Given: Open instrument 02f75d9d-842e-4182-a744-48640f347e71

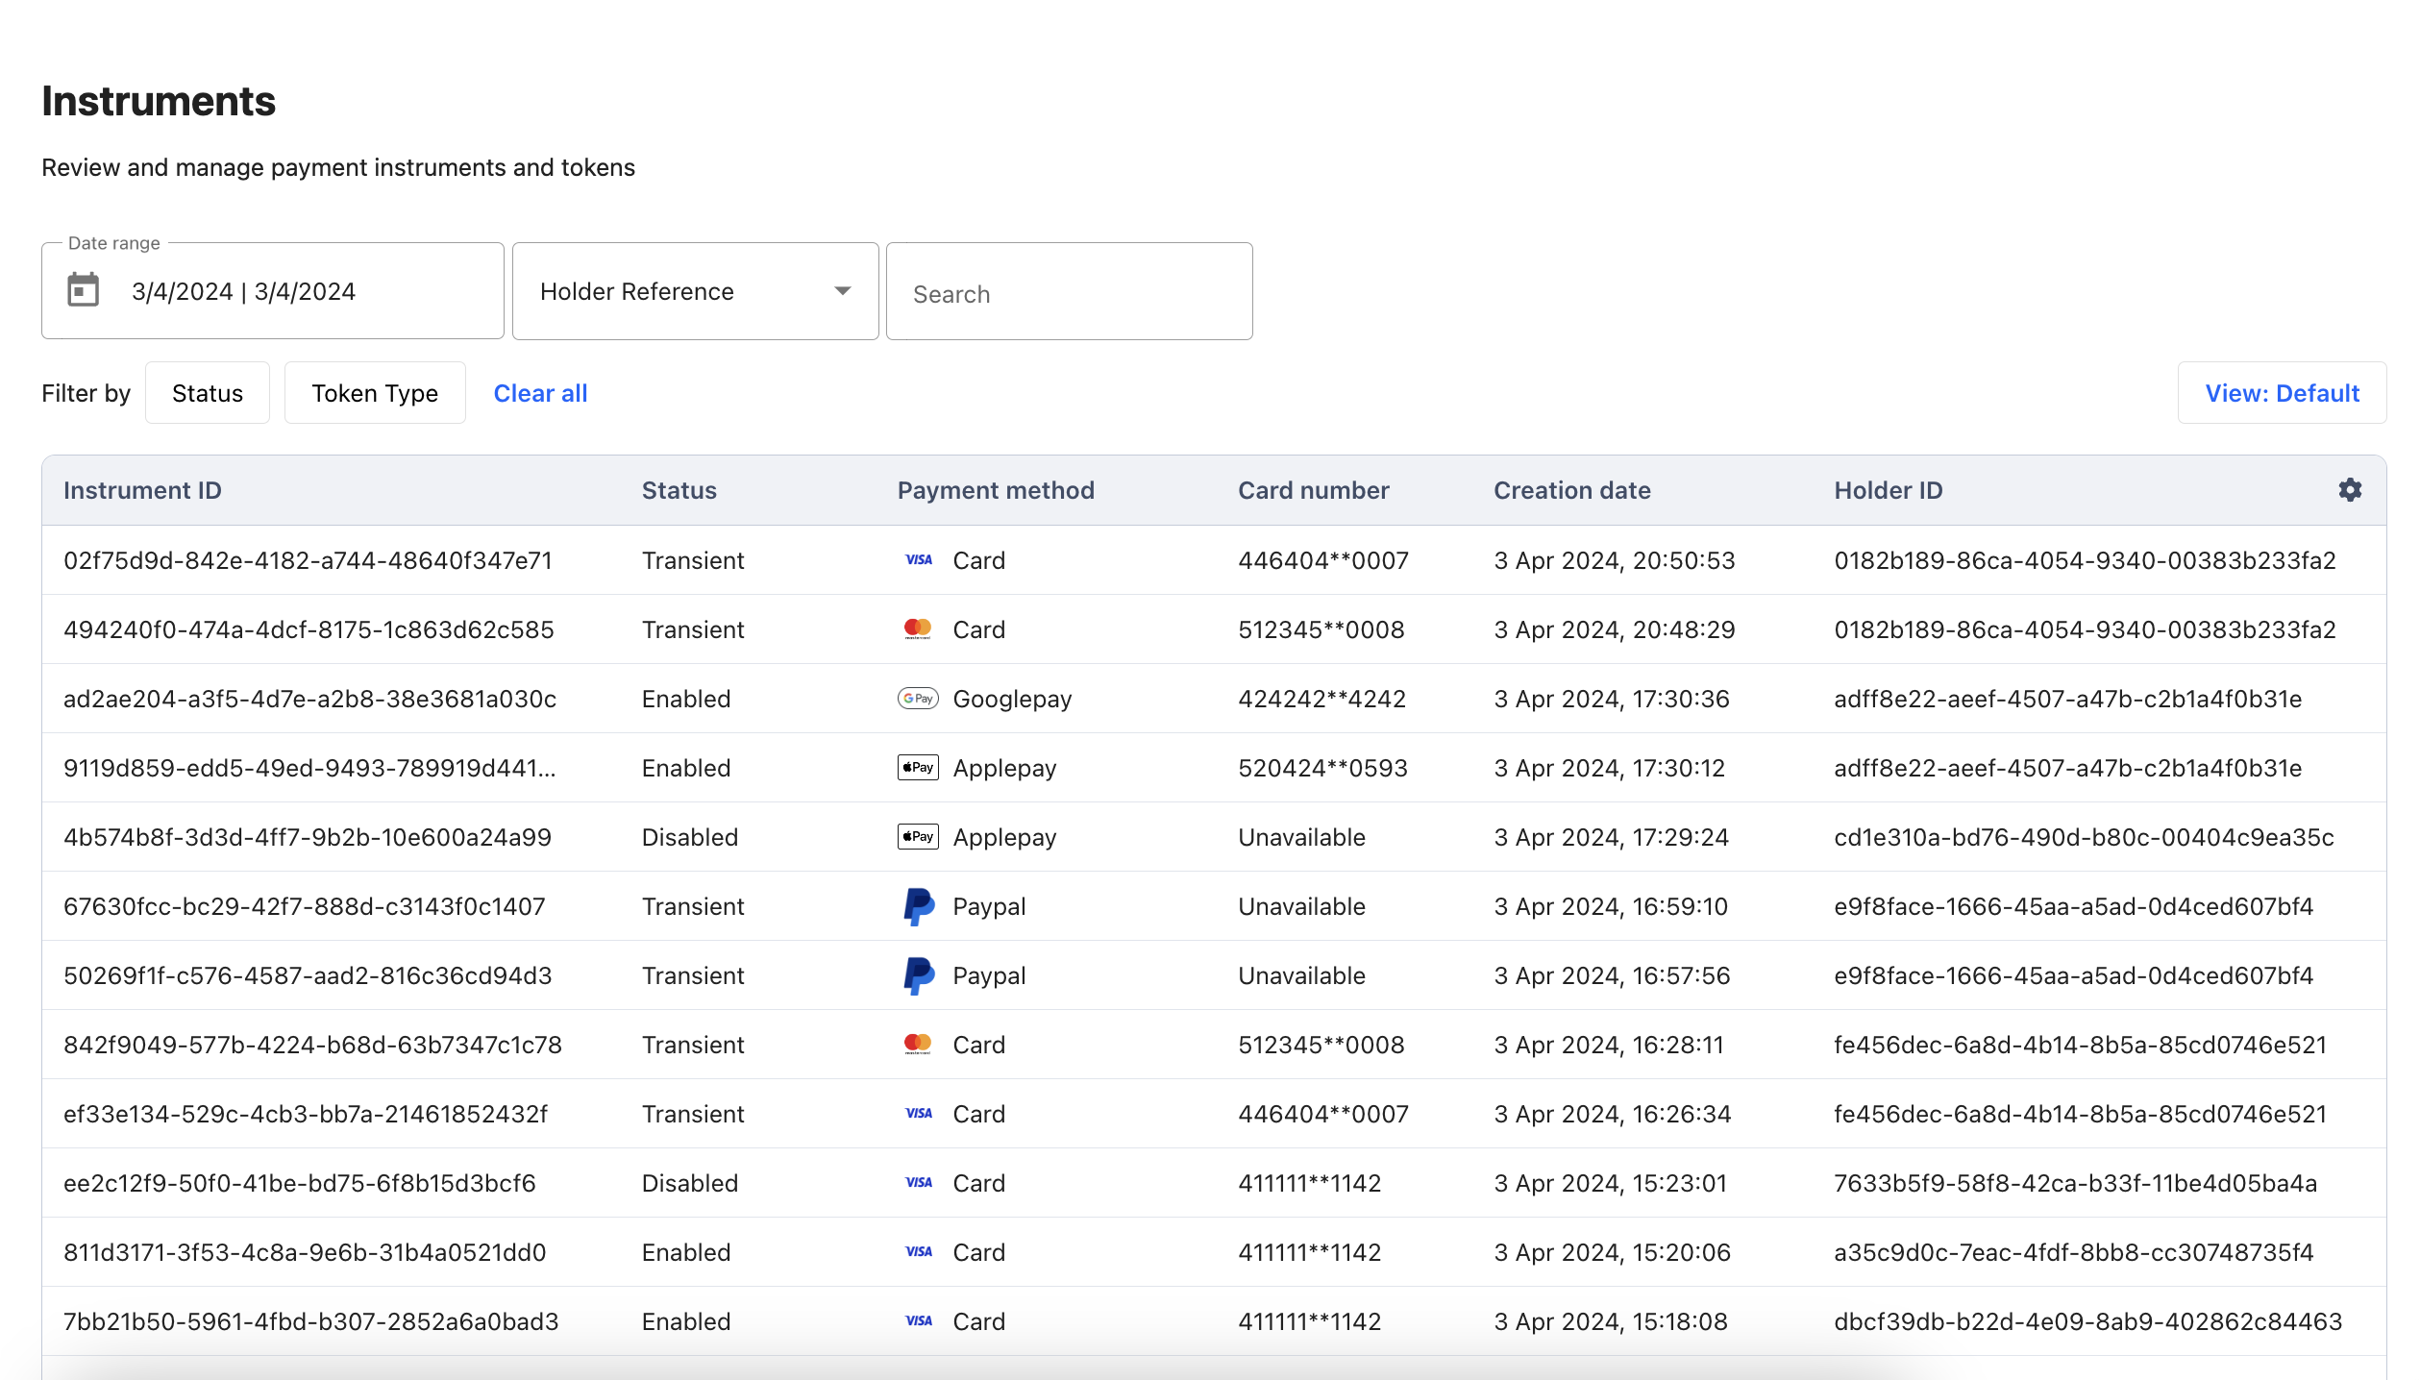Looking at the screenshot, I should 308,560.
